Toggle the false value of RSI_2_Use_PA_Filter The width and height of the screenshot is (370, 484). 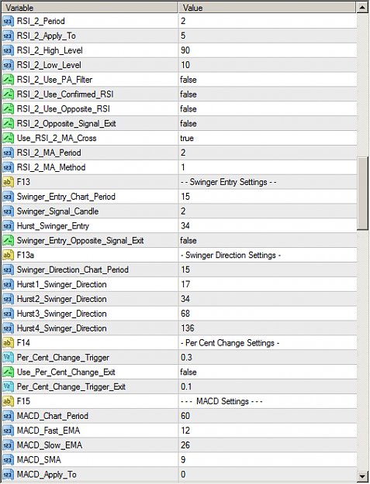(x=188, y=80)
